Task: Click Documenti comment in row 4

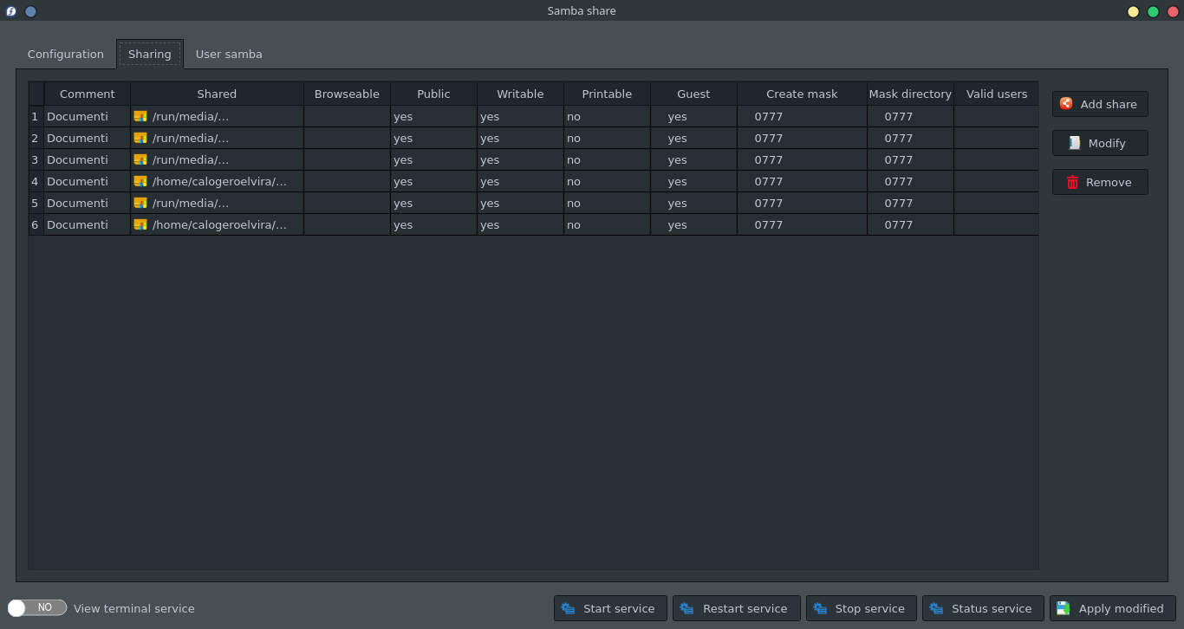Action: [x=87, y=181]
